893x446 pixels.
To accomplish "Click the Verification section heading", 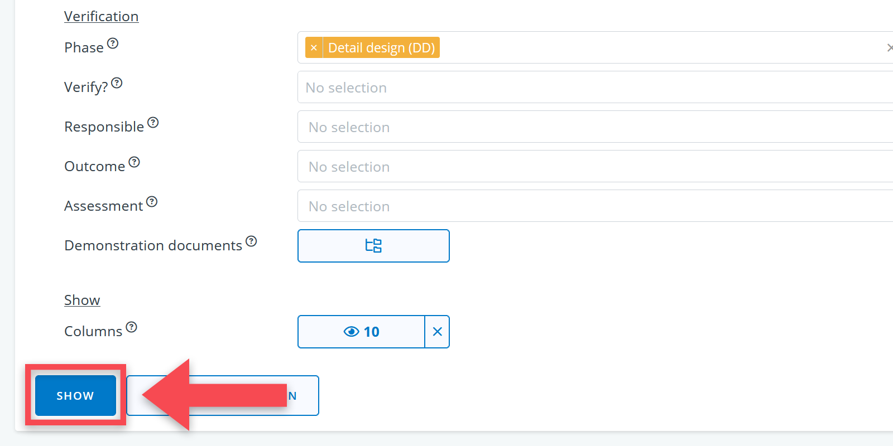I will coord(101,17).
